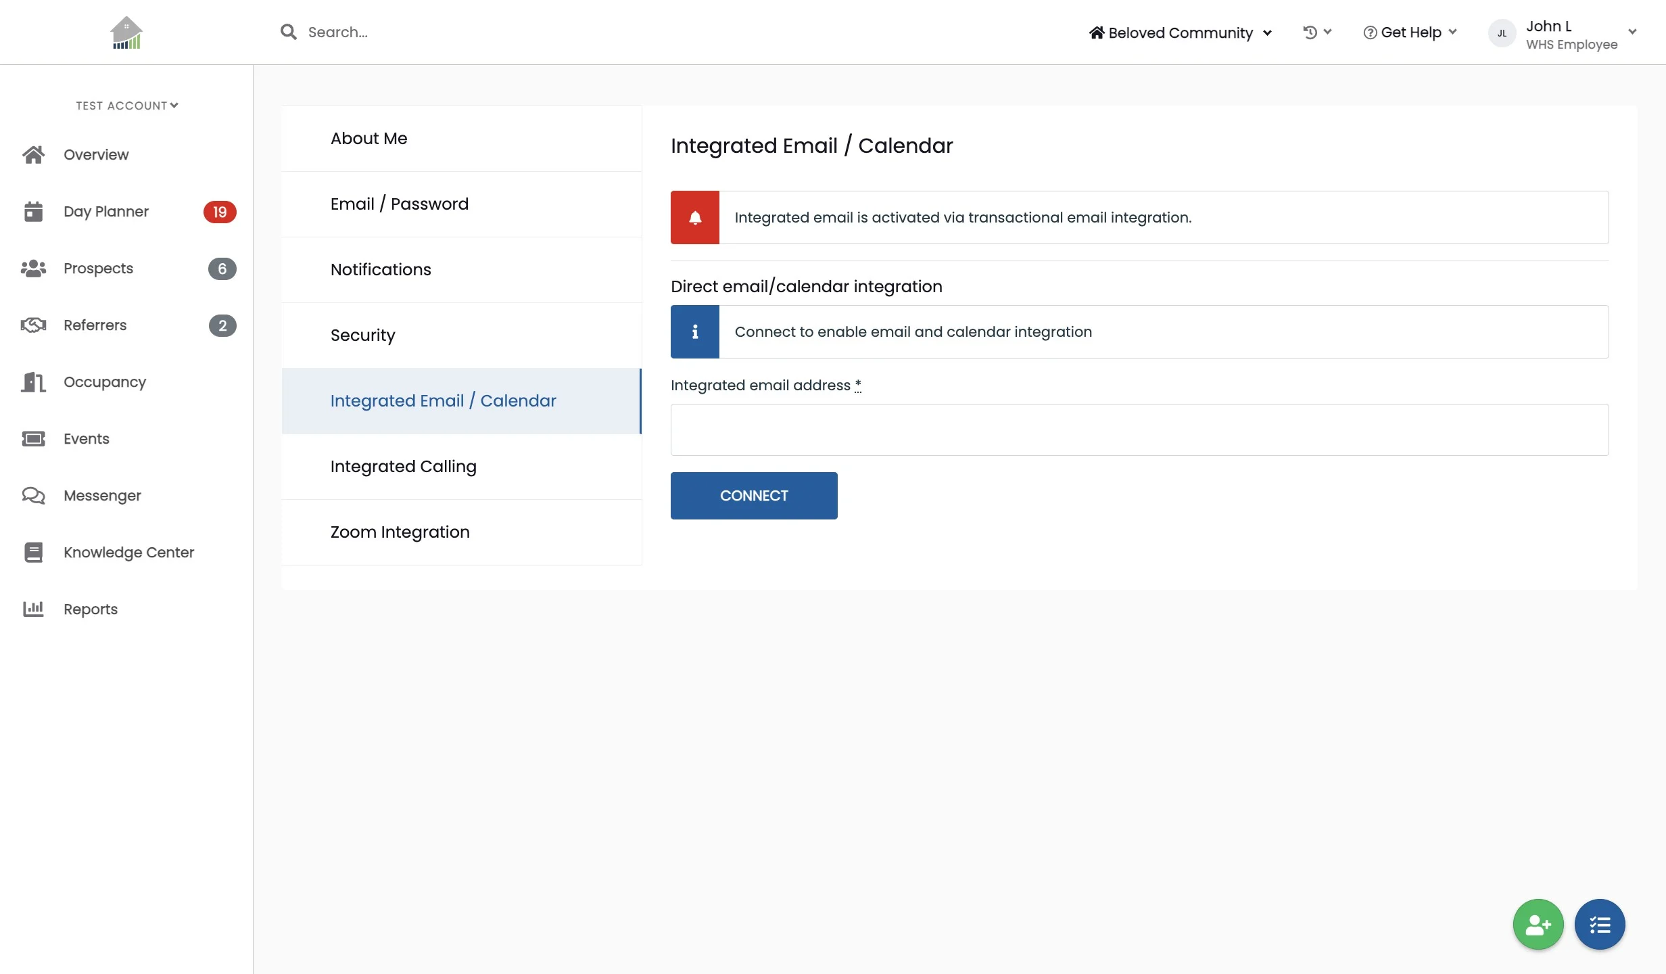Image resolution: width=1666 pixels, height=974 pixels.
Task: Open the John L user menu
Action: (x=1563, y=34)
